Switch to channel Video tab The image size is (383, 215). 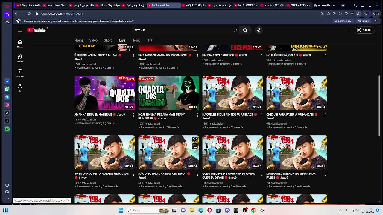(93, 40)
